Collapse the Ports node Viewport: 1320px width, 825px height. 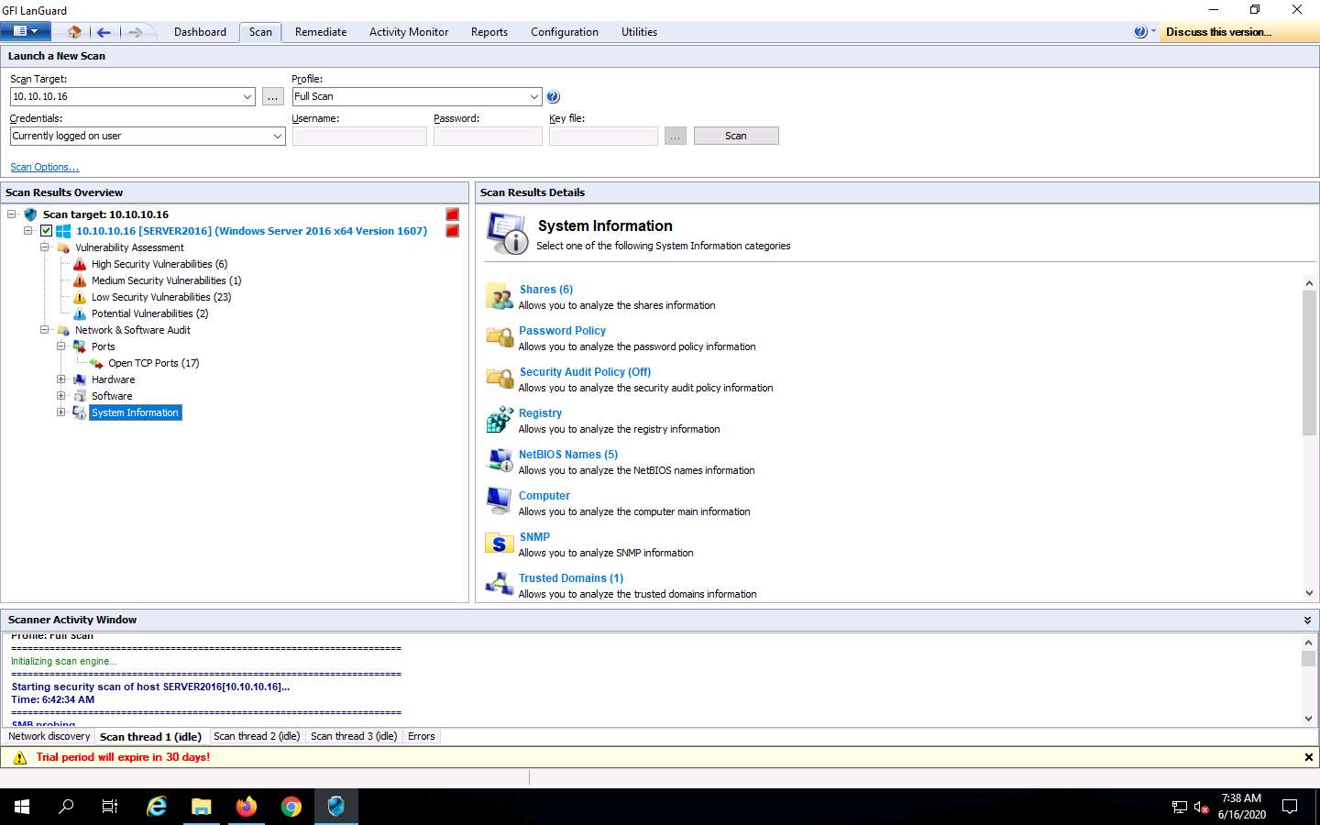[x=60, y=346]
